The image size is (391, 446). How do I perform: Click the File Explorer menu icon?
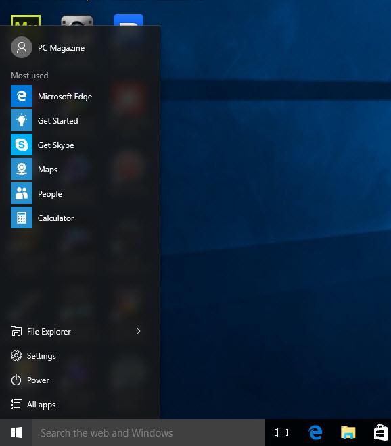16,331
